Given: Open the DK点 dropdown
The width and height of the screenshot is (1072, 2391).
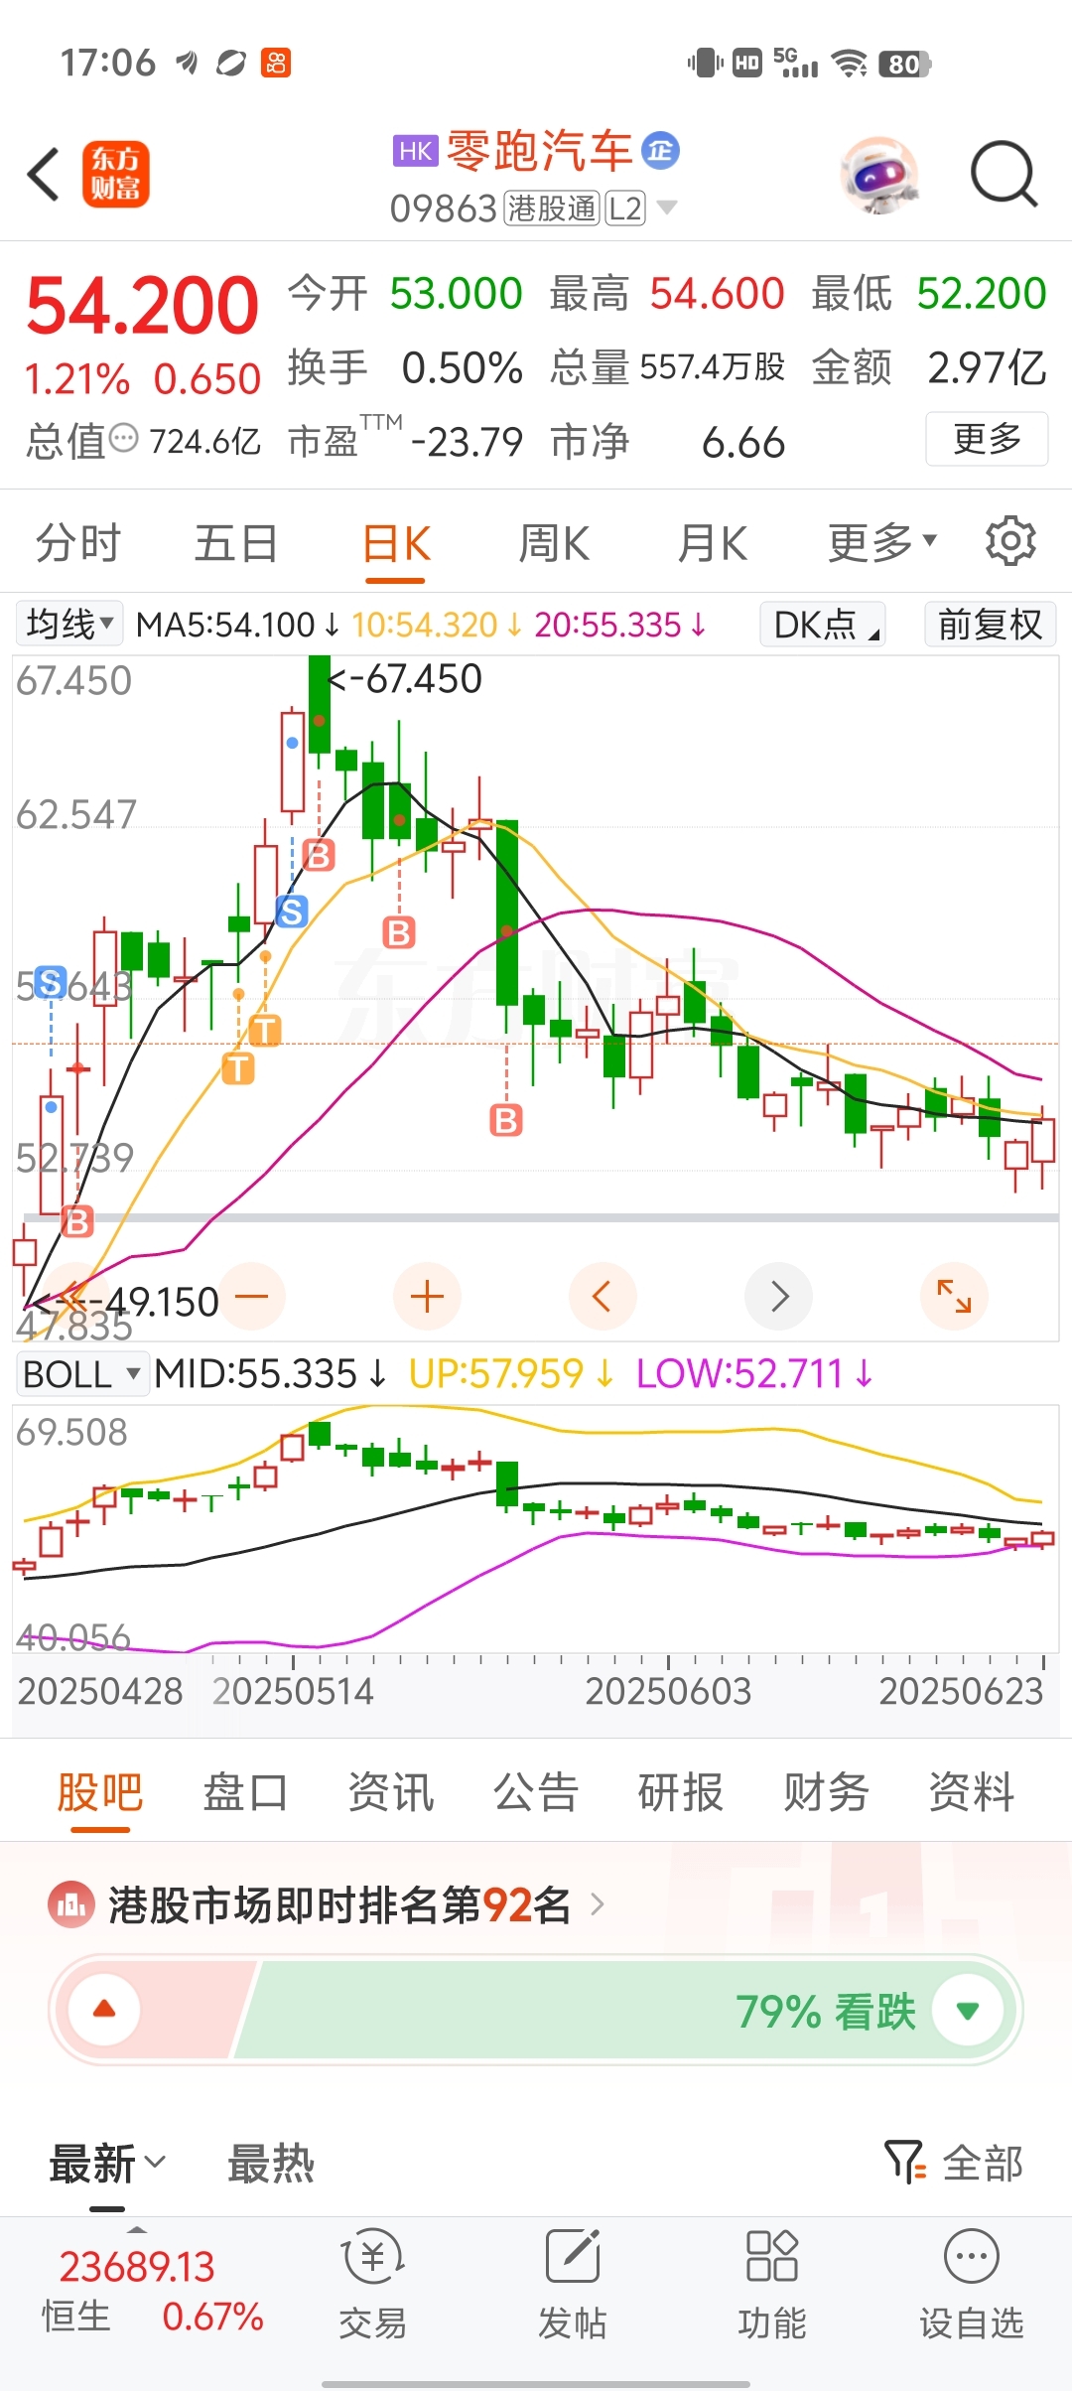Looking at the screenshot, I should click(x=823, y=624).
